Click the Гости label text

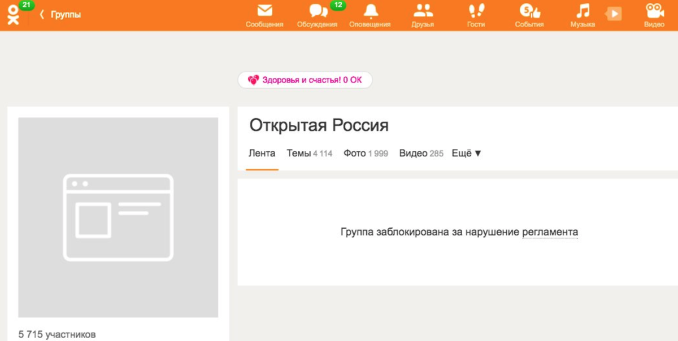(476, 24)
